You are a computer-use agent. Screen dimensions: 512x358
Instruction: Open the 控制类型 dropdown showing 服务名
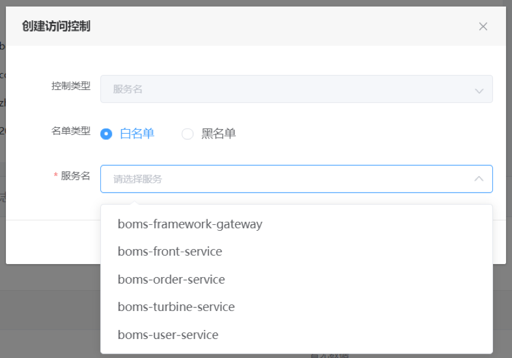tap(297, 88)
